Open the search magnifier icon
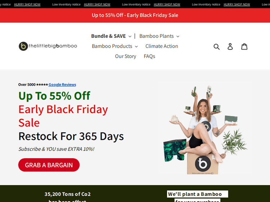 click(x=216, y=47)
